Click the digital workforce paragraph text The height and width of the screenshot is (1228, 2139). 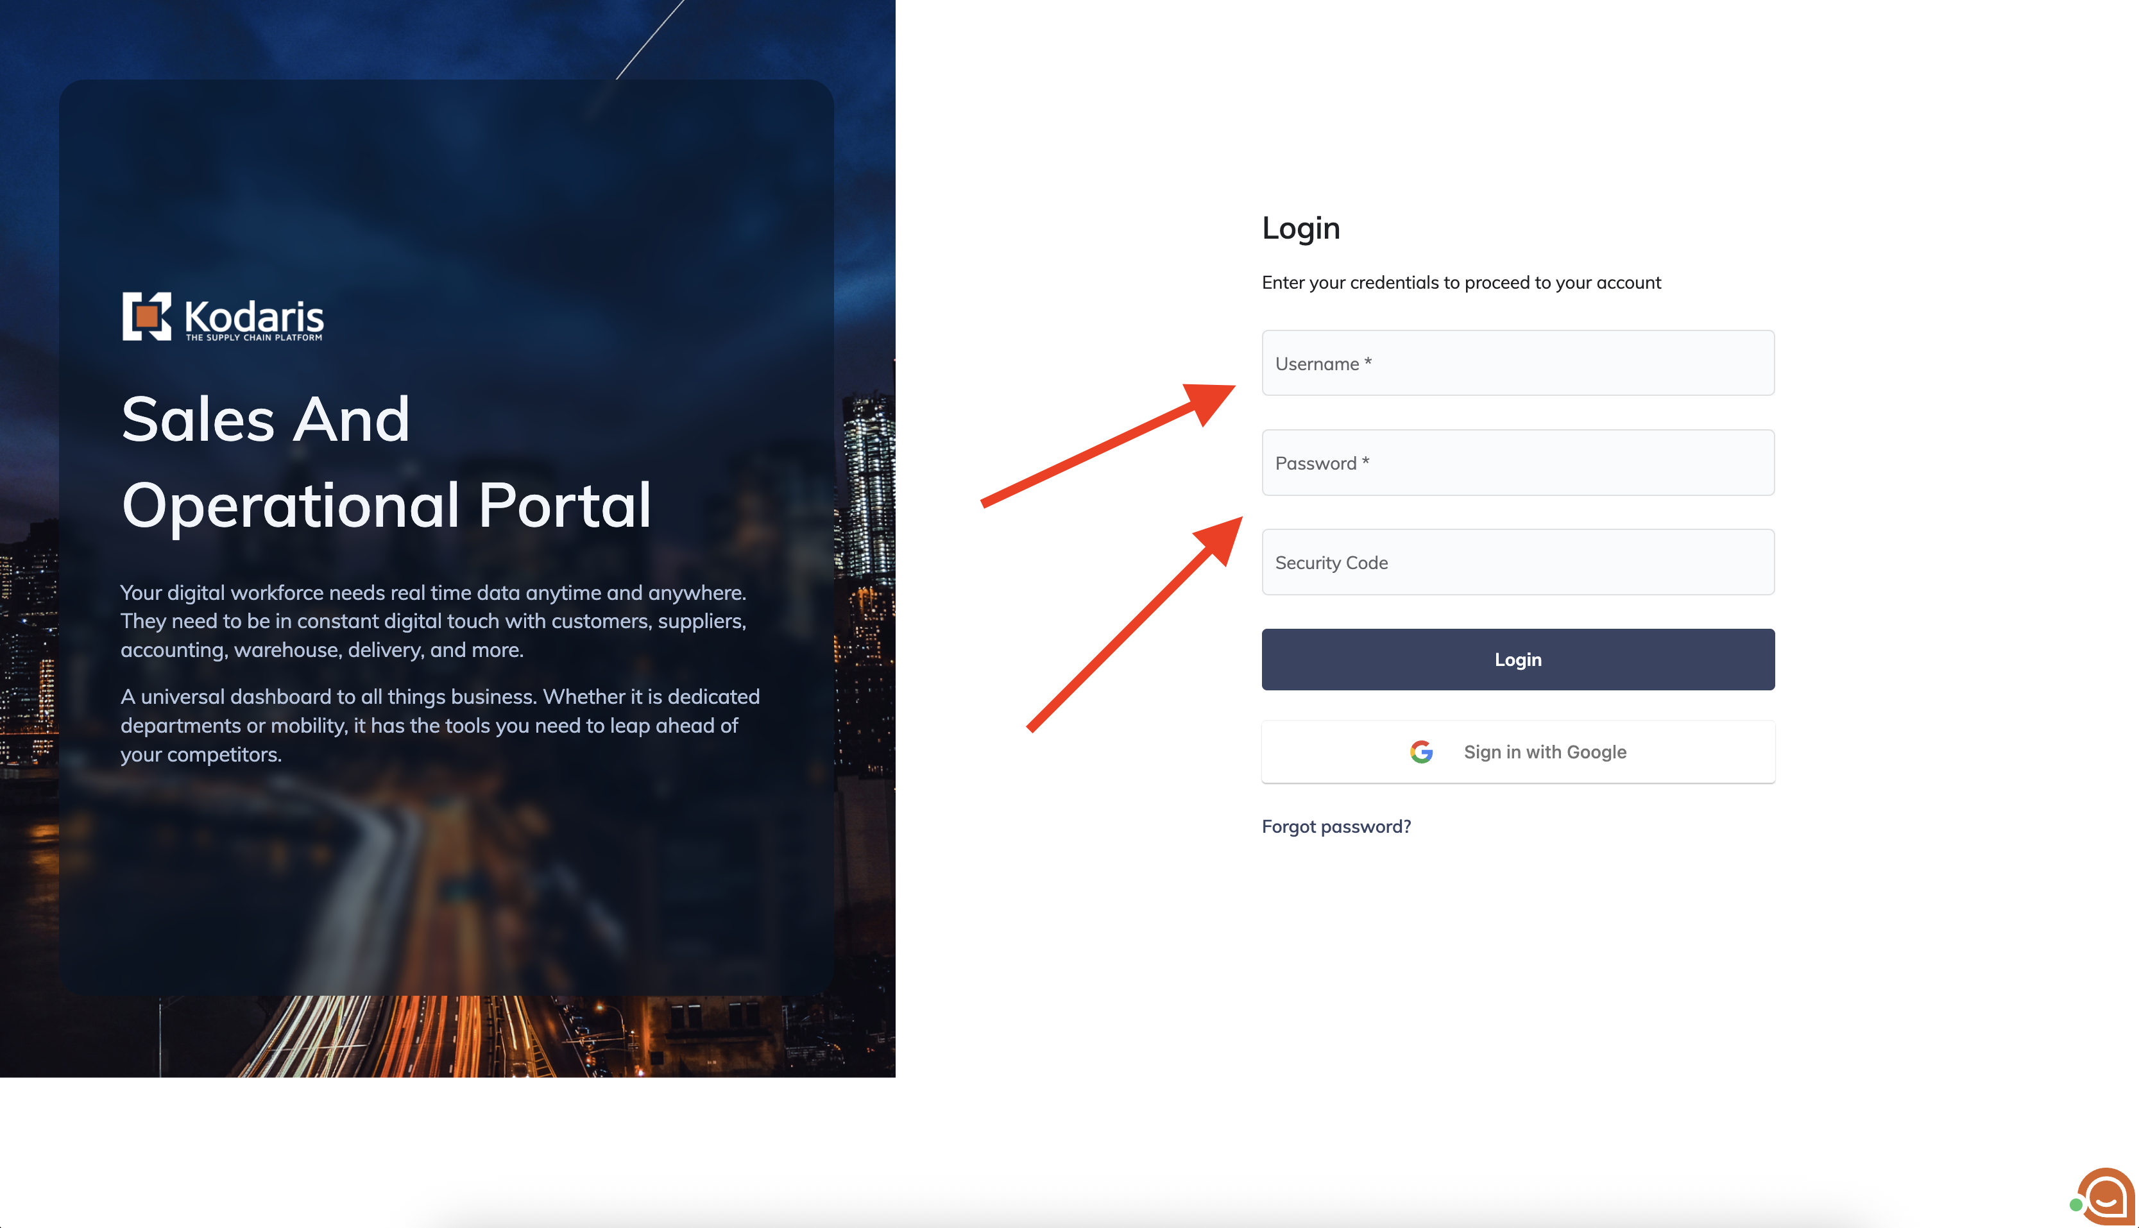(433, 621)
